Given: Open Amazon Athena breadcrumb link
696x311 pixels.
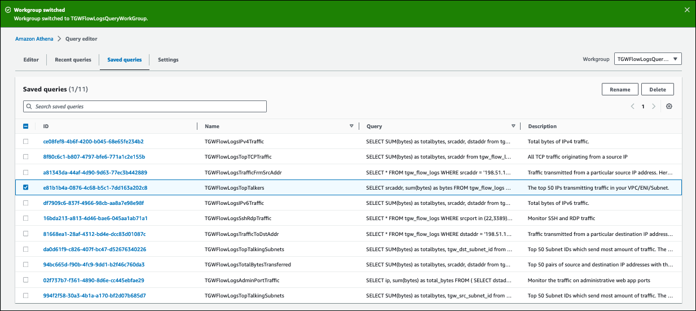Looking at the screenshot, I should pos(34,38).
